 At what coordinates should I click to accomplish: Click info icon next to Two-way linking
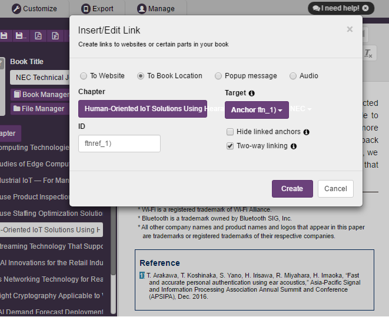tap(294, 146)
